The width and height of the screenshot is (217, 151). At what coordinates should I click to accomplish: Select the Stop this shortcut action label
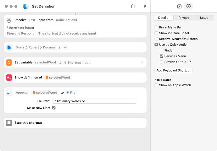point(28,123)
